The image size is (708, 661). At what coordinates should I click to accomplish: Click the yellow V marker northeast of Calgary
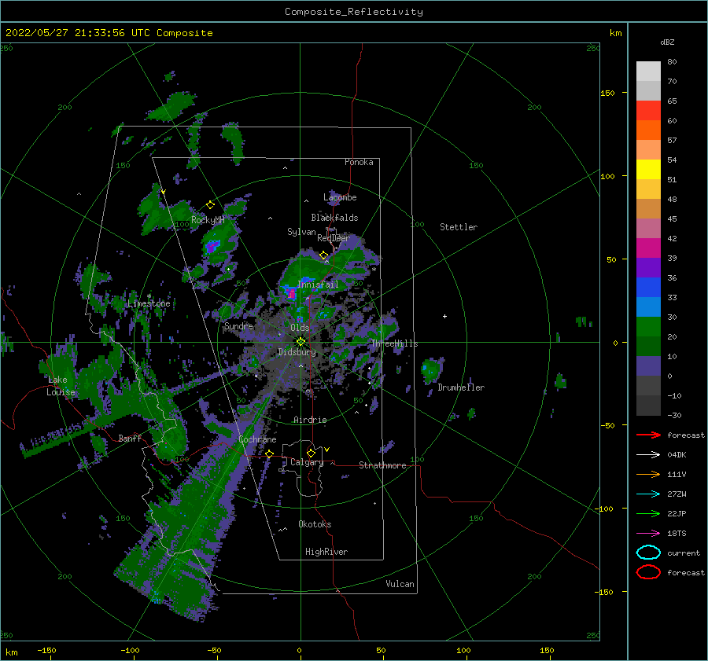pyautogui.click(x=326, y=450)
